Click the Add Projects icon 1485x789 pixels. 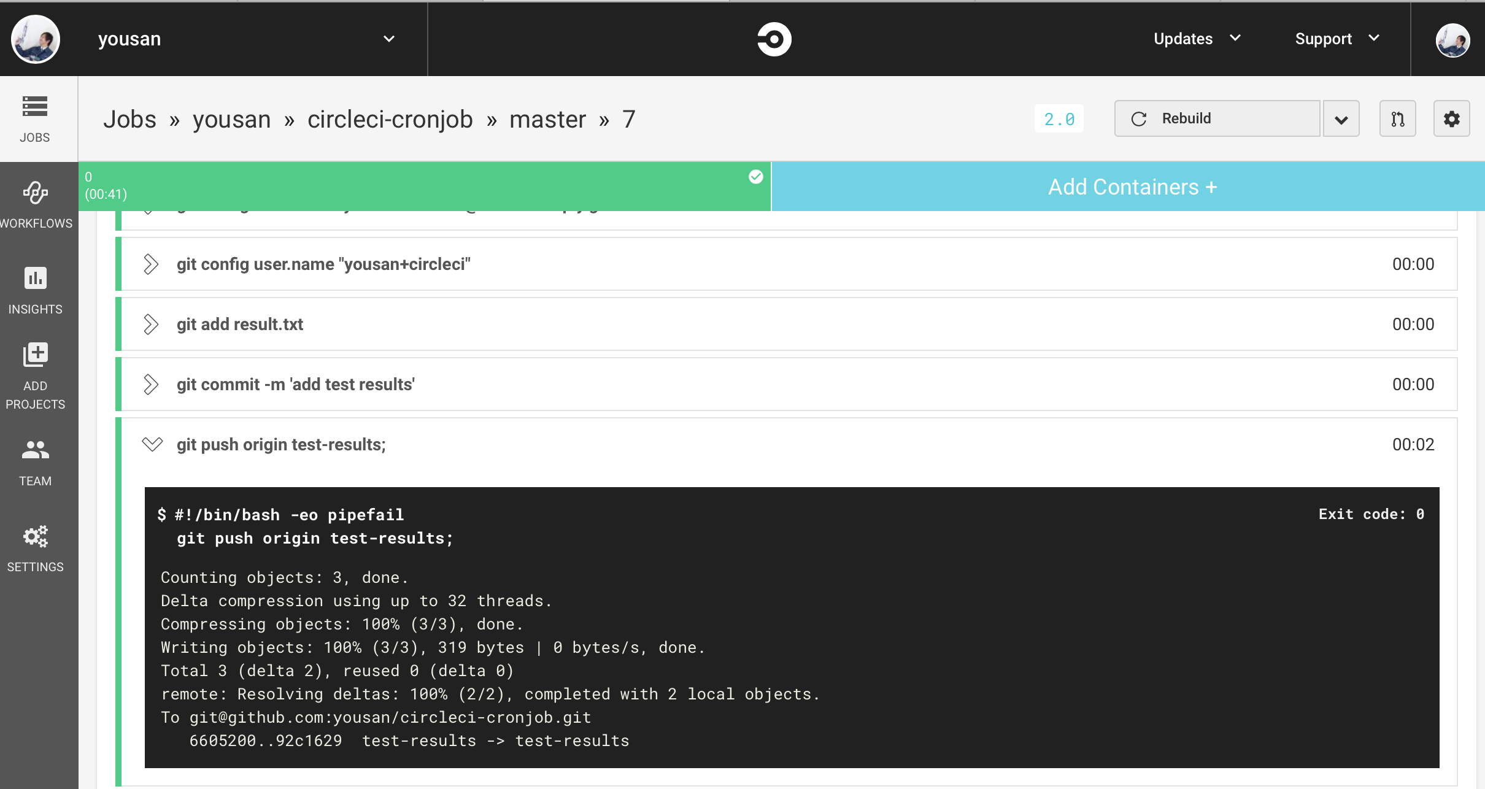tap(35, 355)
